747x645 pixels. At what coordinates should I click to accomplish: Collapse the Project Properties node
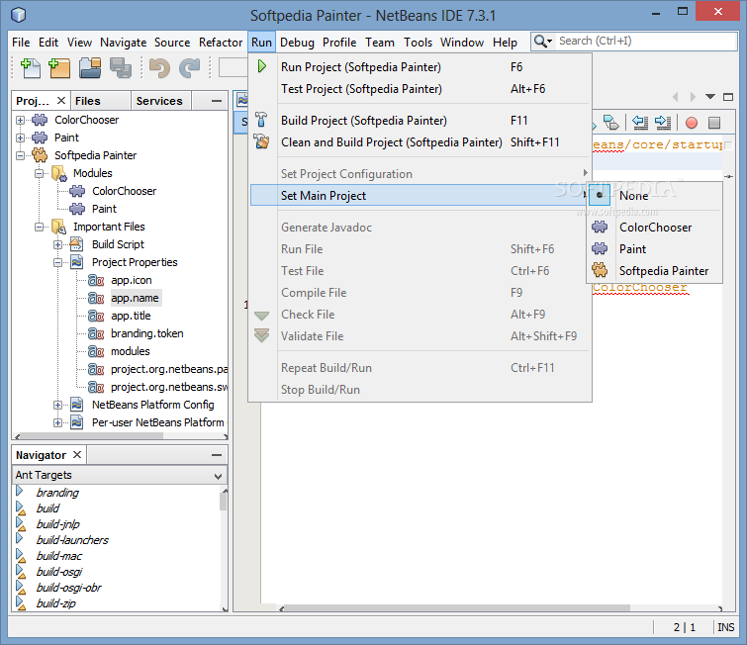pyautogui.click(x=57, y=262)
